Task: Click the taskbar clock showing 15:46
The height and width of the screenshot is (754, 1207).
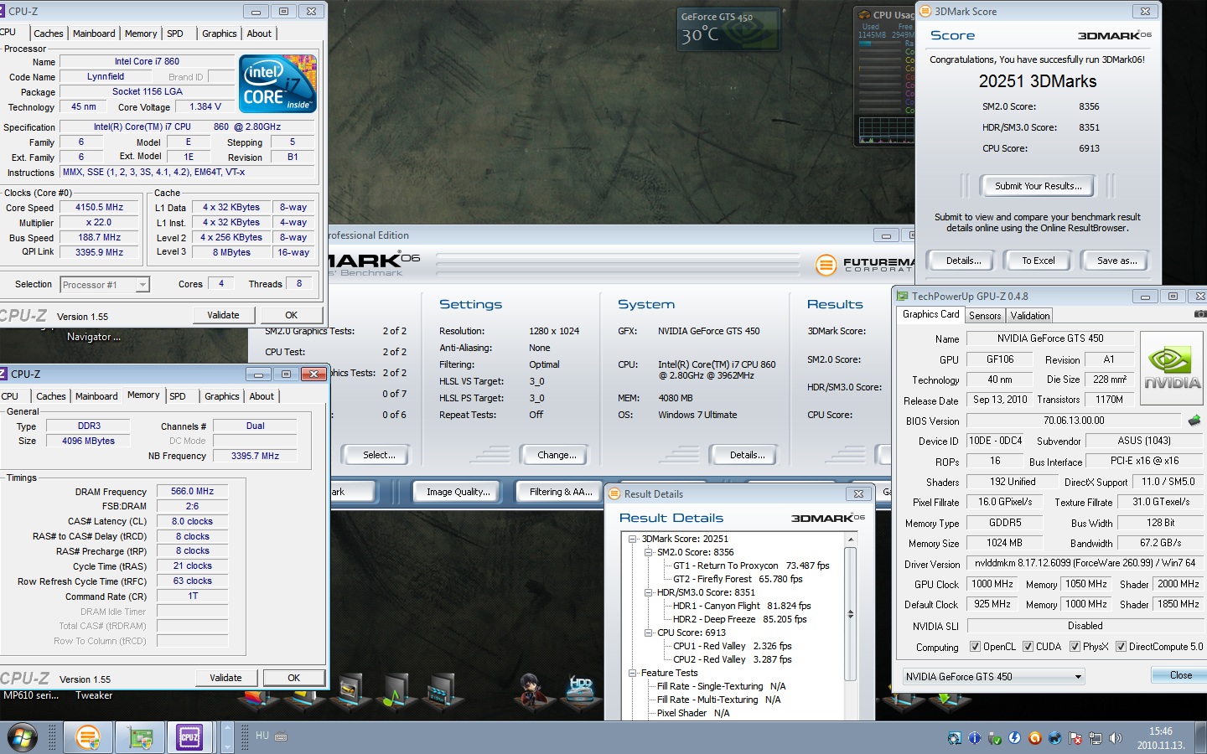Action: [1160, 738]
